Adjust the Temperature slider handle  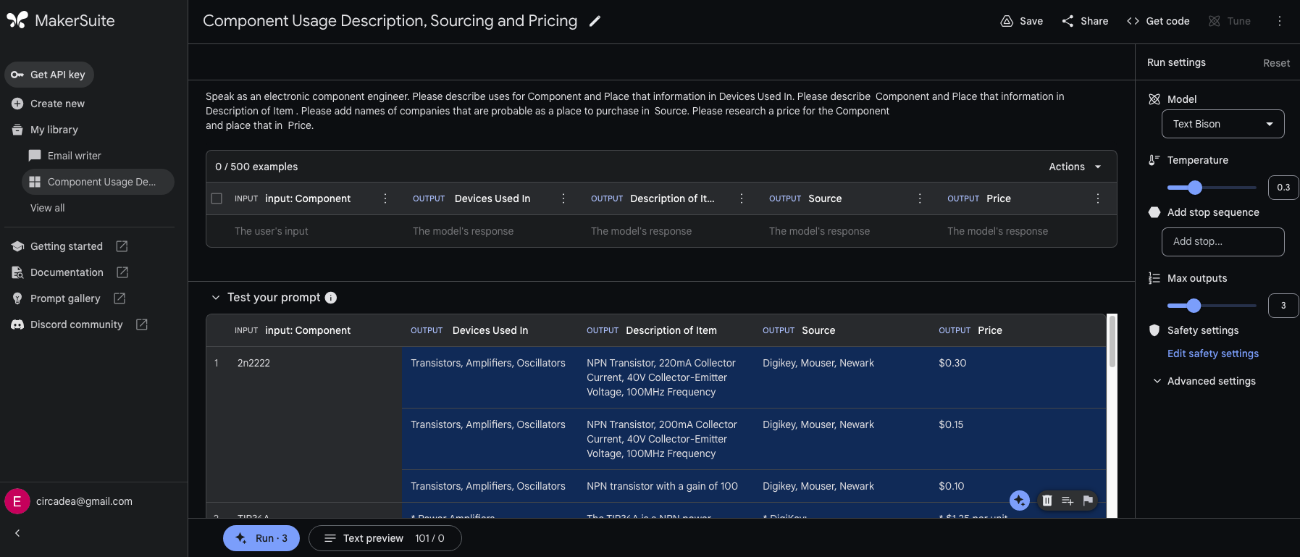pyautogui.click(x=1195, y=188)
